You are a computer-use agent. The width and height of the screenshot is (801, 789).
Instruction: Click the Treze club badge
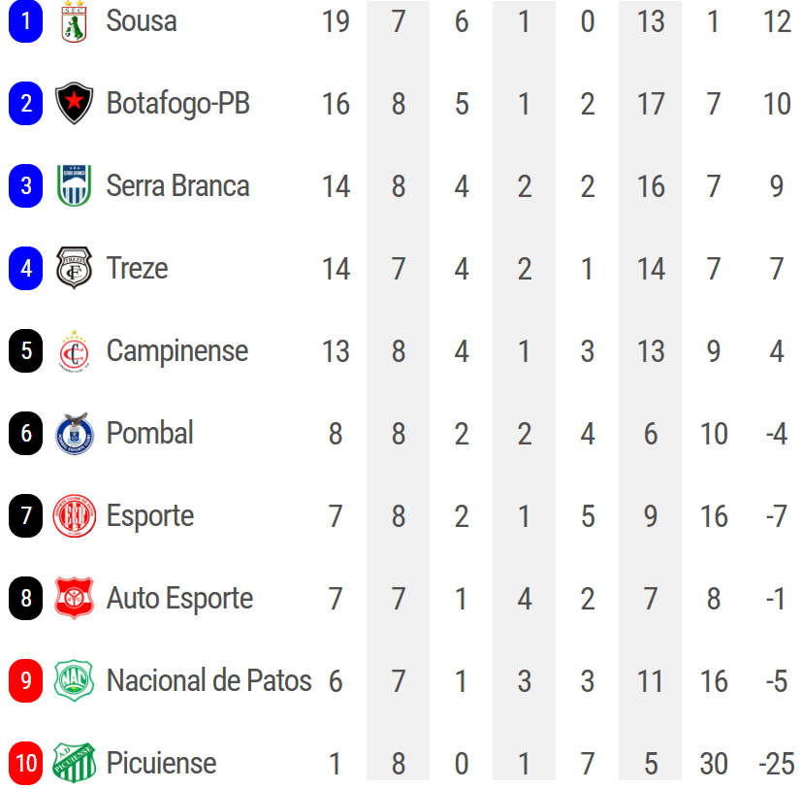point(74,269)
